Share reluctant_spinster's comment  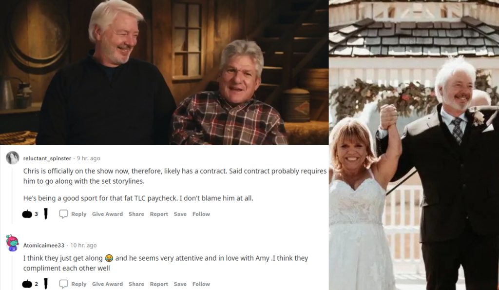tap(136, 214)
